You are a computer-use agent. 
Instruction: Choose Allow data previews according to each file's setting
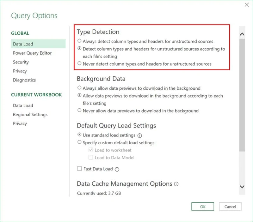(x=79, y=95)
